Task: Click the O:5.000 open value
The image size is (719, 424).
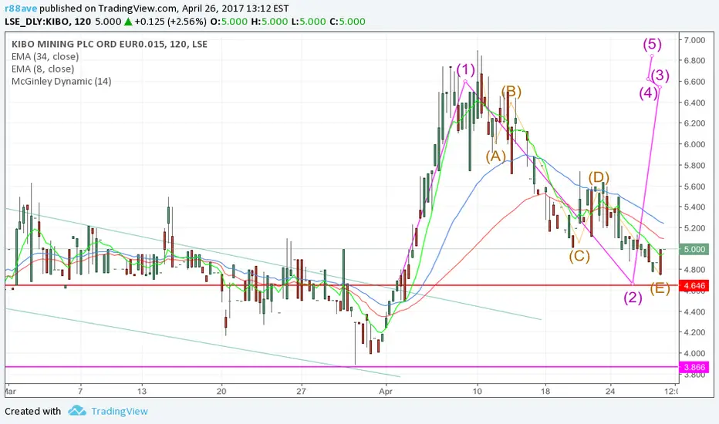Action: 228,22
